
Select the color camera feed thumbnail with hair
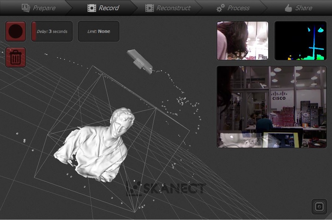(243, 41)
